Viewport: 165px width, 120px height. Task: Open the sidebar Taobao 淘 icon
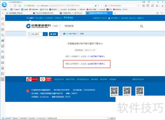[x=3, y=41]
